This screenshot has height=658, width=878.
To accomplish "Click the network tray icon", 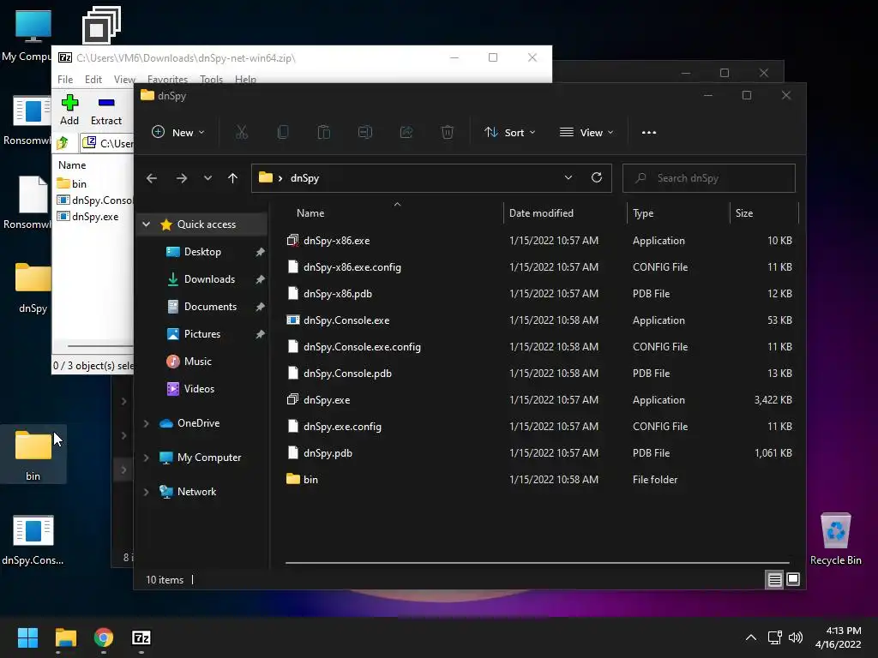I will coord(774,637).
